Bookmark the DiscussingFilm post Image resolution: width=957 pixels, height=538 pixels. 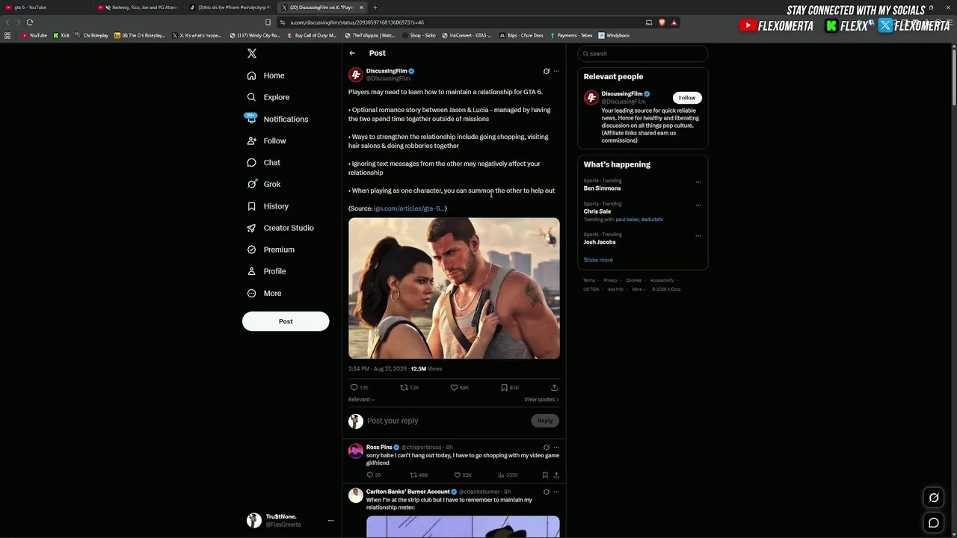[x=504, y=388]
